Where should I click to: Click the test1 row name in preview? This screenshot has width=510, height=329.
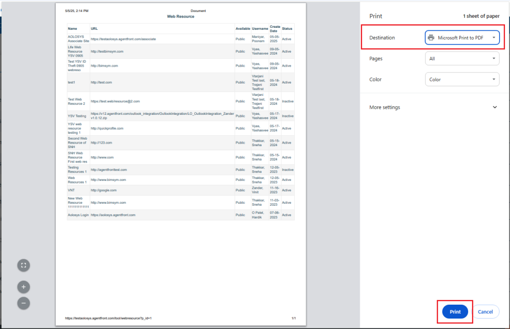tap(72, 82)
